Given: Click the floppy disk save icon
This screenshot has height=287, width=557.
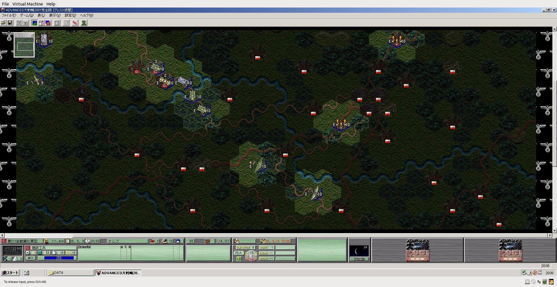Looking at the screenshot, I should [10, 23].
